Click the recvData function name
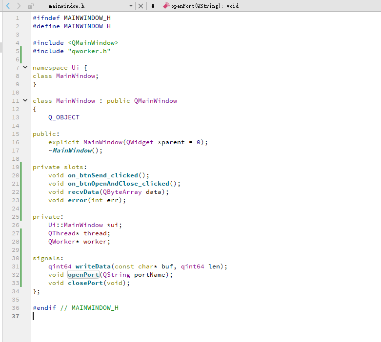 (83, 192)
